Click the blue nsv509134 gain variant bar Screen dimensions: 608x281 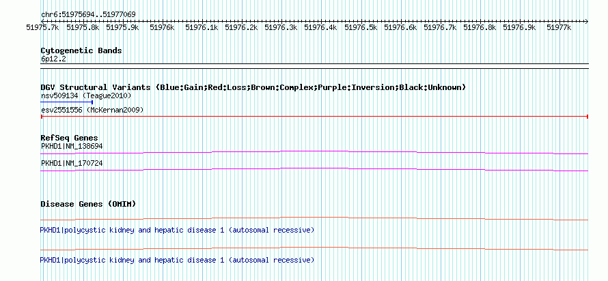pos(67,102)
